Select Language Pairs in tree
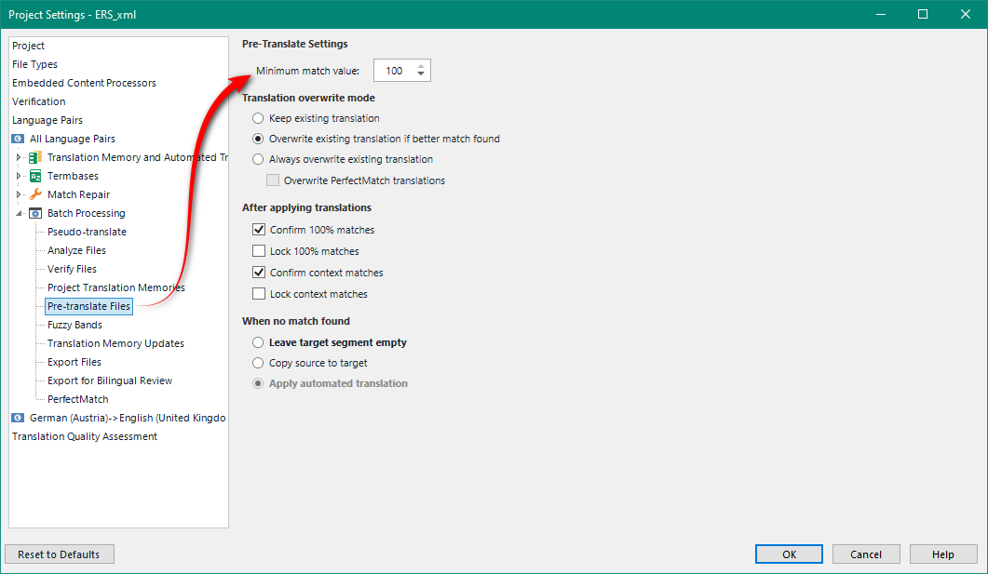This screenshot has width=988, height=574. tap(47, 120)
